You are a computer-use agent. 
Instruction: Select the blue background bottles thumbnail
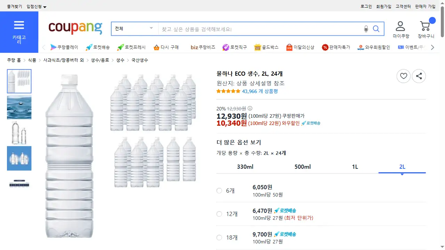(19, 158)
